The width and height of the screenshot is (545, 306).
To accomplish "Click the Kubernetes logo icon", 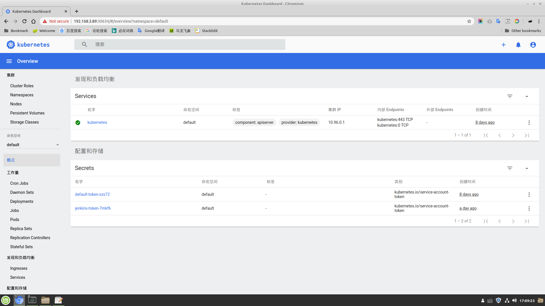I will coord(11,44).
